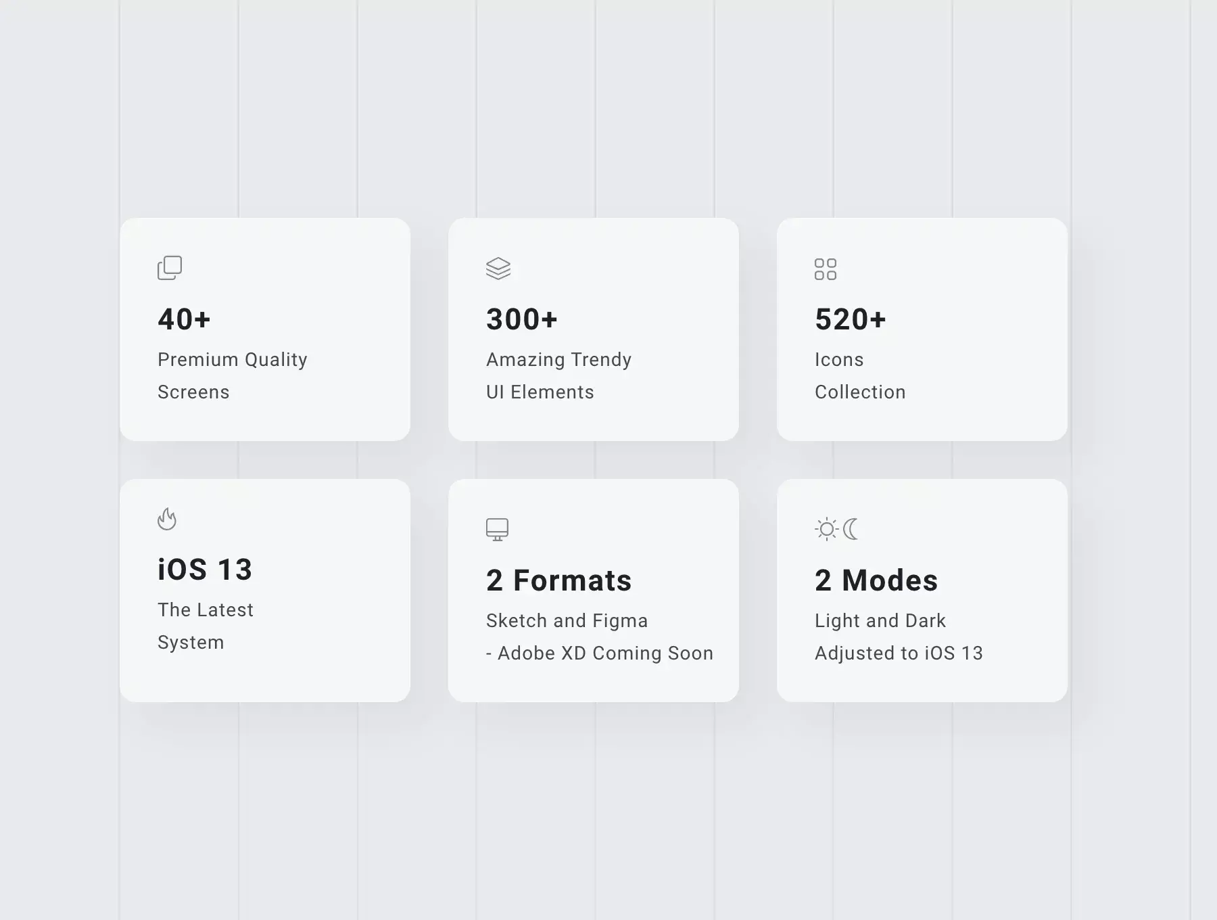Click The Latest System description

[x=206, y=626]
